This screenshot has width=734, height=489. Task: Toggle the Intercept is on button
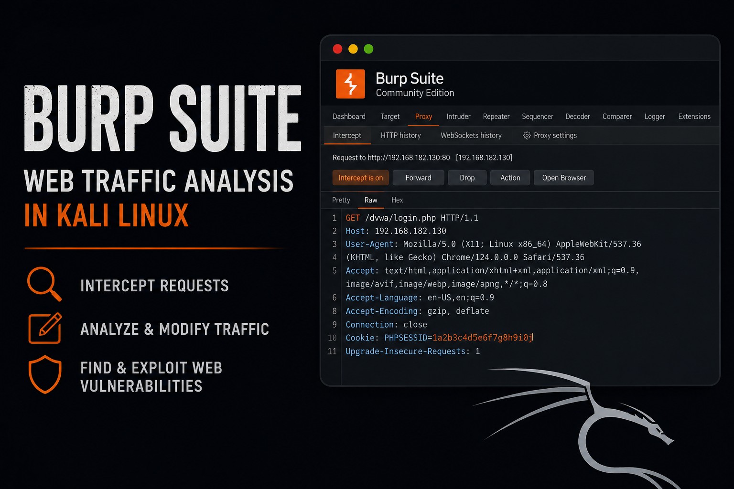[x=361, y=178]
